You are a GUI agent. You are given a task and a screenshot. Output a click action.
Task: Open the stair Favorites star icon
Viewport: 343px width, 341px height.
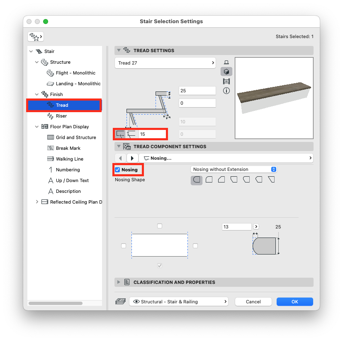coord(35,36)
